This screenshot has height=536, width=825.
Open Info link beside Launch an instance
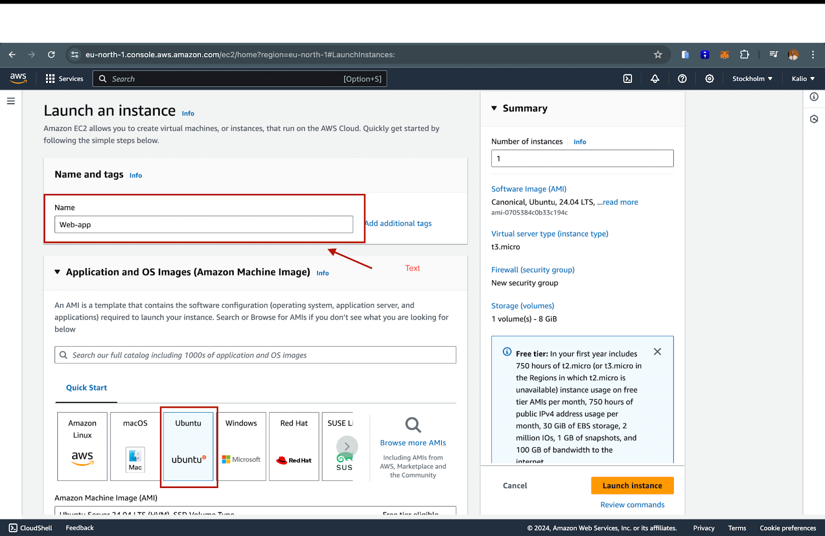(x=188, y=113)
